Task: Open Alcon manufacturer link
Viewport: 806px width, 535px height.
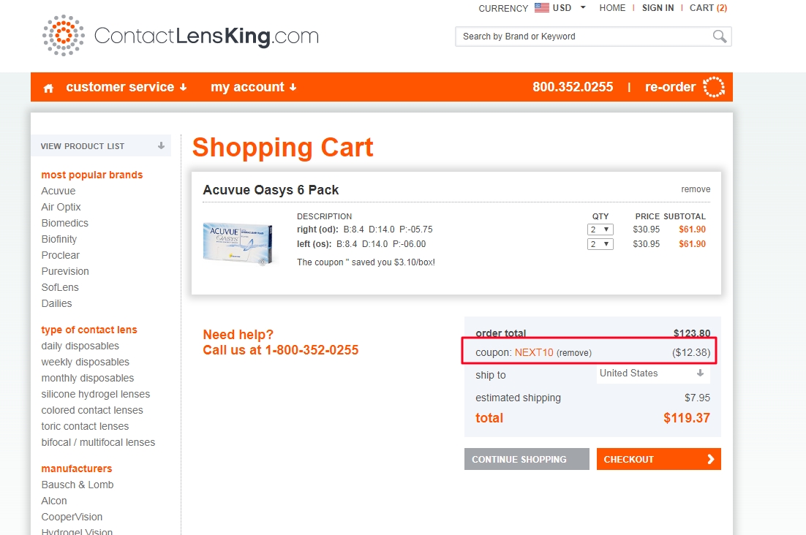Action: [54, 501]
